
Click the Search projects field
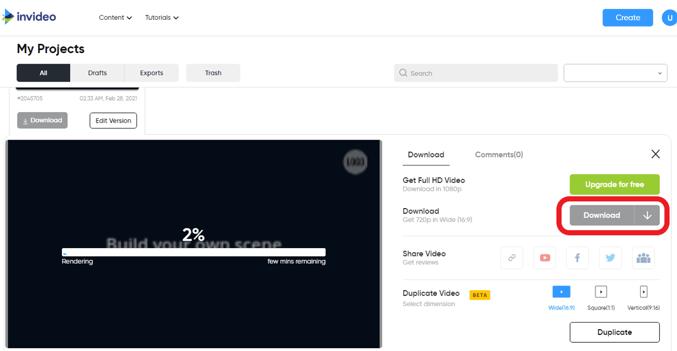point(475,72)
